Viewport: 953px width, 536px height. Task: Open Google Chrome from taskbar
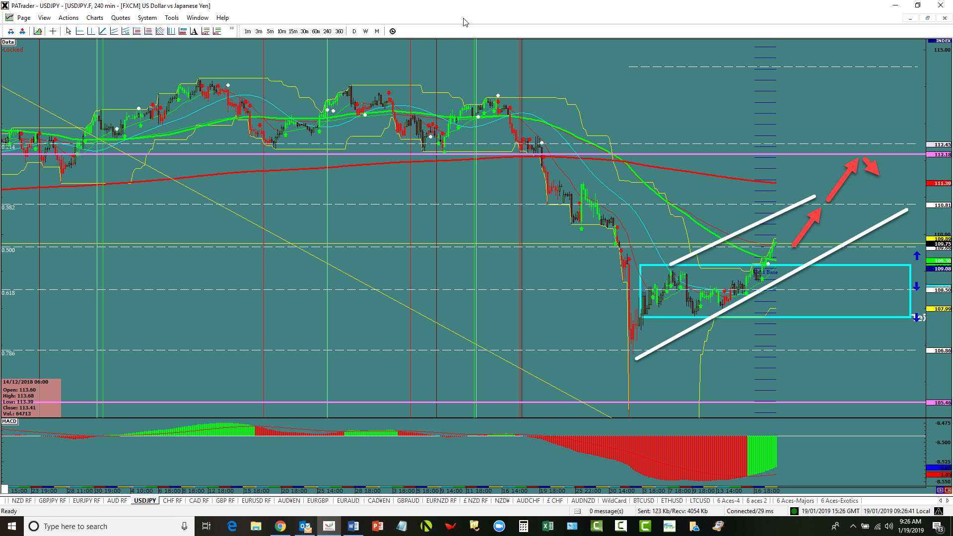tap(280, 526)
